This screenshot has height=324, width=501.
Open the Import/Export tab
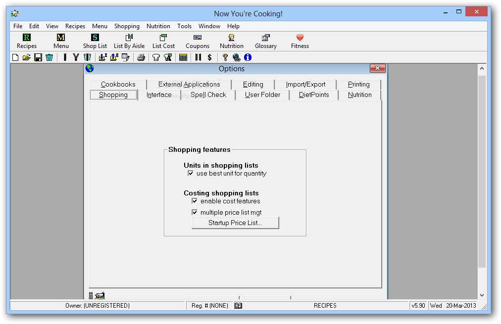click(x=305, y=84)
